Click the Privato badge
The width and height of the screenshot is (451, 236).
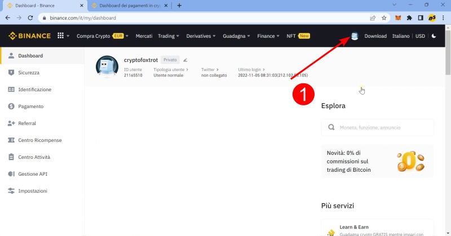tap(170, 60)
